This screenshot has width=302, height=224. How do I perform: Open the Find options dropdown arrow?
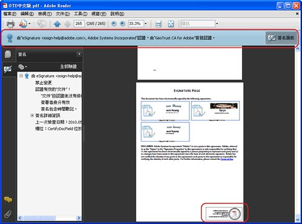(217, 24)
